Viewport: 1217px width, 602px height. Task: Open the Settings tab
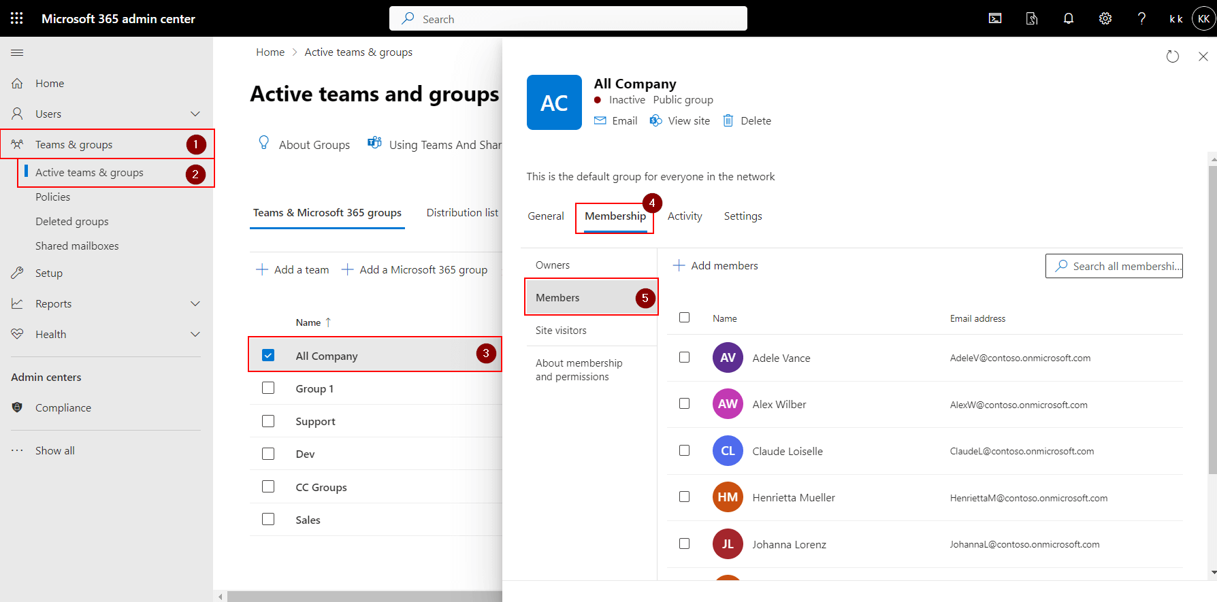[x=743, y=216]
